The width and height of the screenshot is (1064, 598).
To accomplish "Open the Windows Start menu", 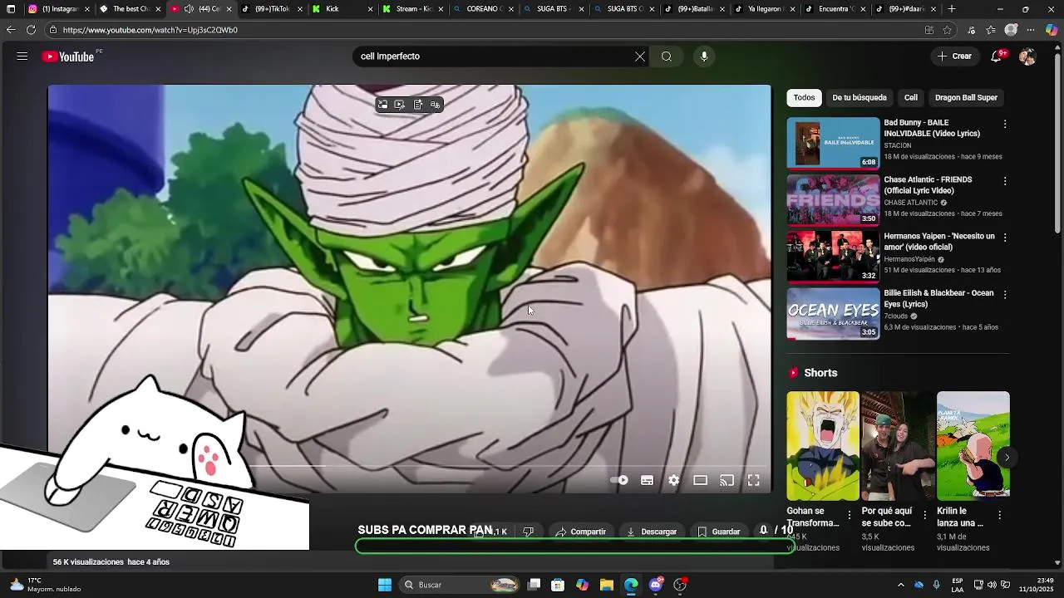I will pyautogui.click(x=385, y=585).
